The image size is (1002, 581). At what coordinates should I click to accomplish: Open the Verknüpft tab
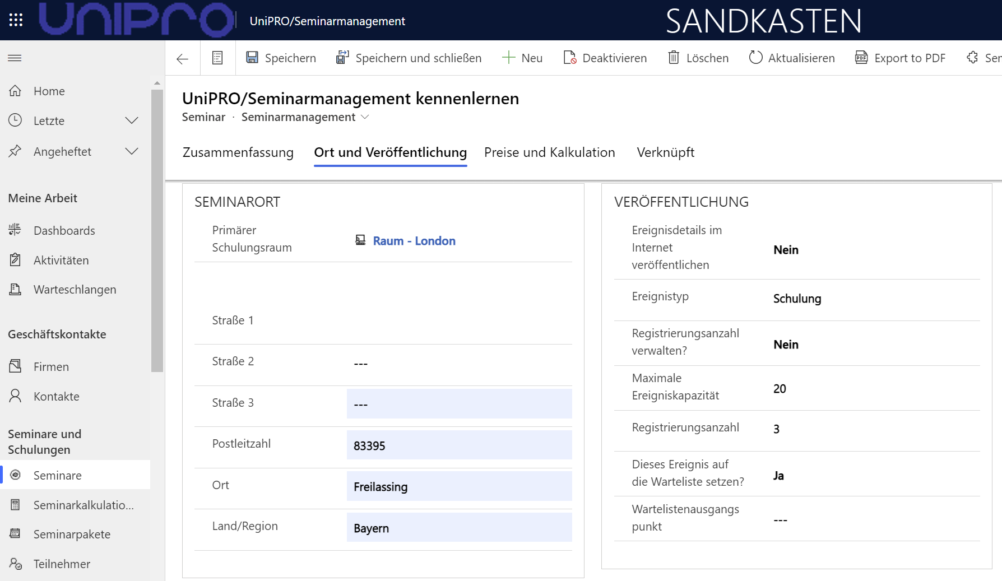(x=666, y=152)
